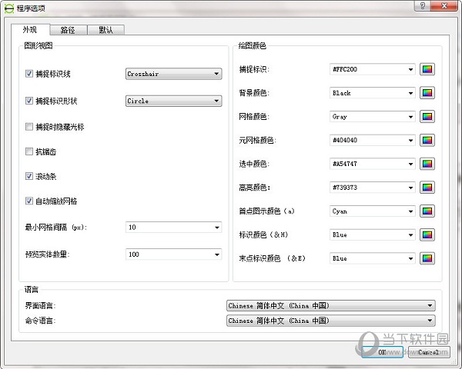Close the 程序选项 dialog
The height and width of the screenshot is (369, 462).
coord(445,6)
